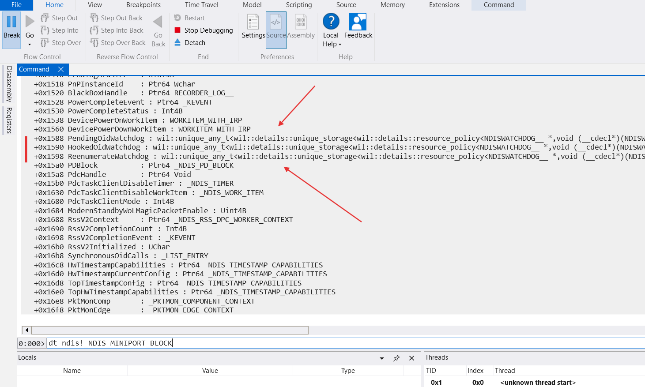Screen dimensions: 645x387
Task: Open the Time Travel ribbon tab
Action: click(x=201, y=5)
